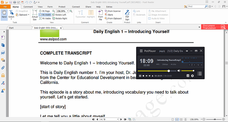The width and height of the screenshot is (228, 122).
Task: Redo the last action
Action: [x=30, y=2]
